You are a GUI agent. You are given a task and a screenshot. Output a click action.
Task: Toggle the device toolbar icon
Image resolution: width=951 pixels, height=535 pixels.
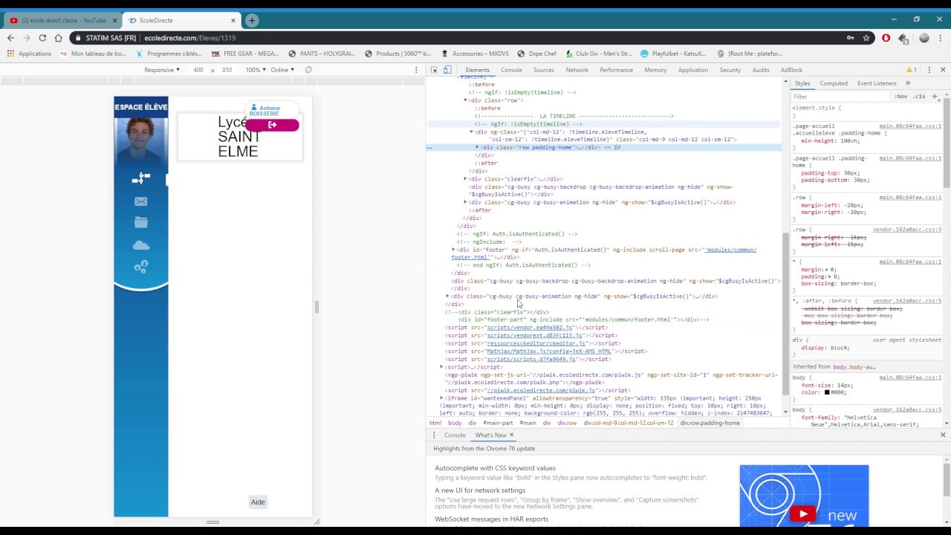(447, 70)
